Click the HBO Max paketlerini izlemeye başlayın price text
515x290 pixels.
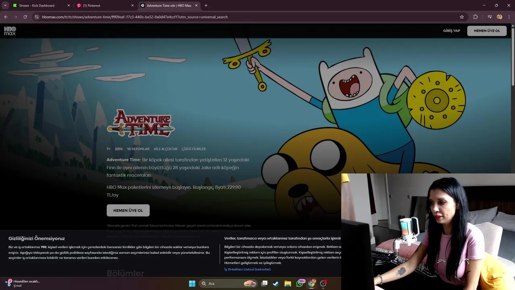173,191
